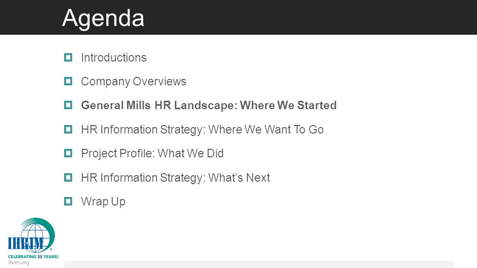The image size is (477, 268).
Task: Click HR Information Strategy: What's Next
Action: (x=175, y=178)
